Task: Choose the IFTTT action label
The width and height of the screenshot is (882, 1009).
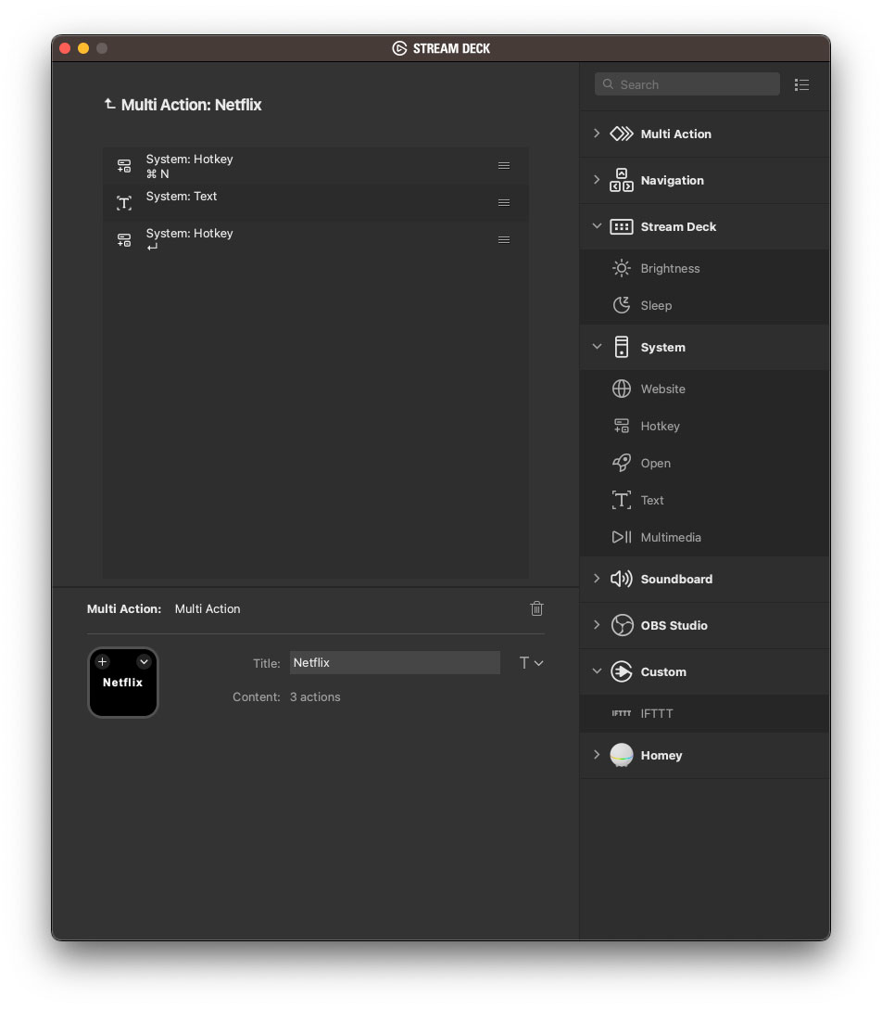Action: 656,713
